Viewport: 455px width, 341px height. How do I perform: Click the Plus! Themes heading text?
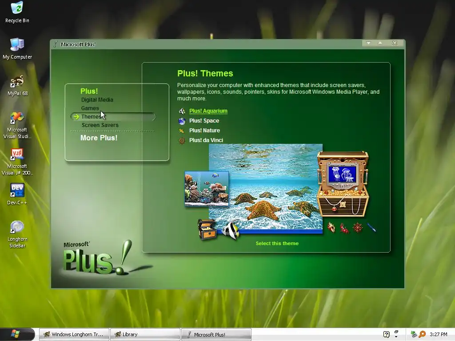[x=205, y=73]
